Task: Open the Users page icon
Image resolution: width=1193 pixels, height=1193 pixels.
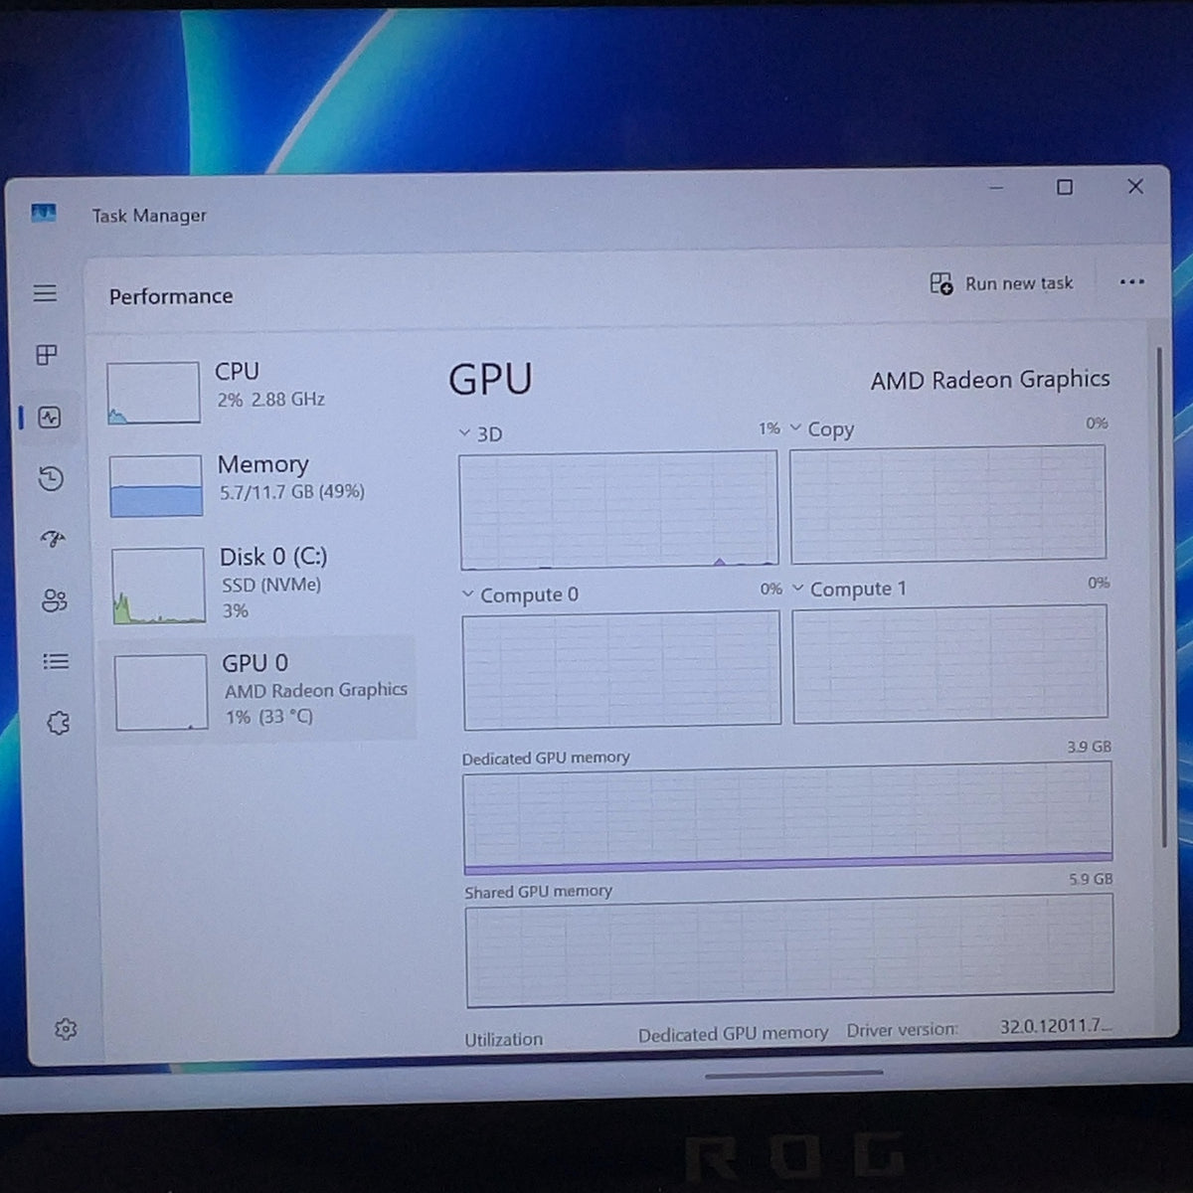Action: point(55,600)
